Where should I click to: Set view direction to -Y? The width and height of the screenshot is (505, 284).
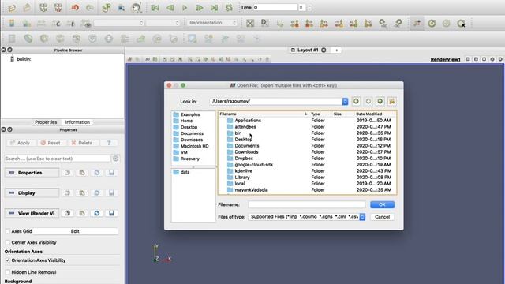[339, 23]
